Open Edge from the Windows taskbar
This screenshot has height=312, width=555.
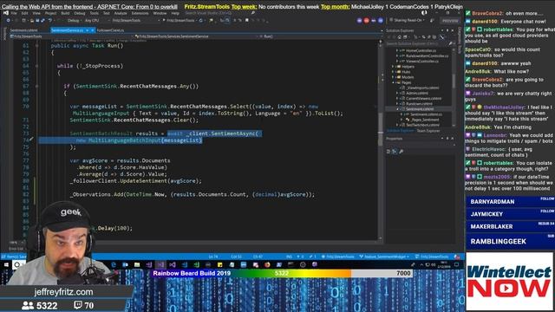(114, 264)
